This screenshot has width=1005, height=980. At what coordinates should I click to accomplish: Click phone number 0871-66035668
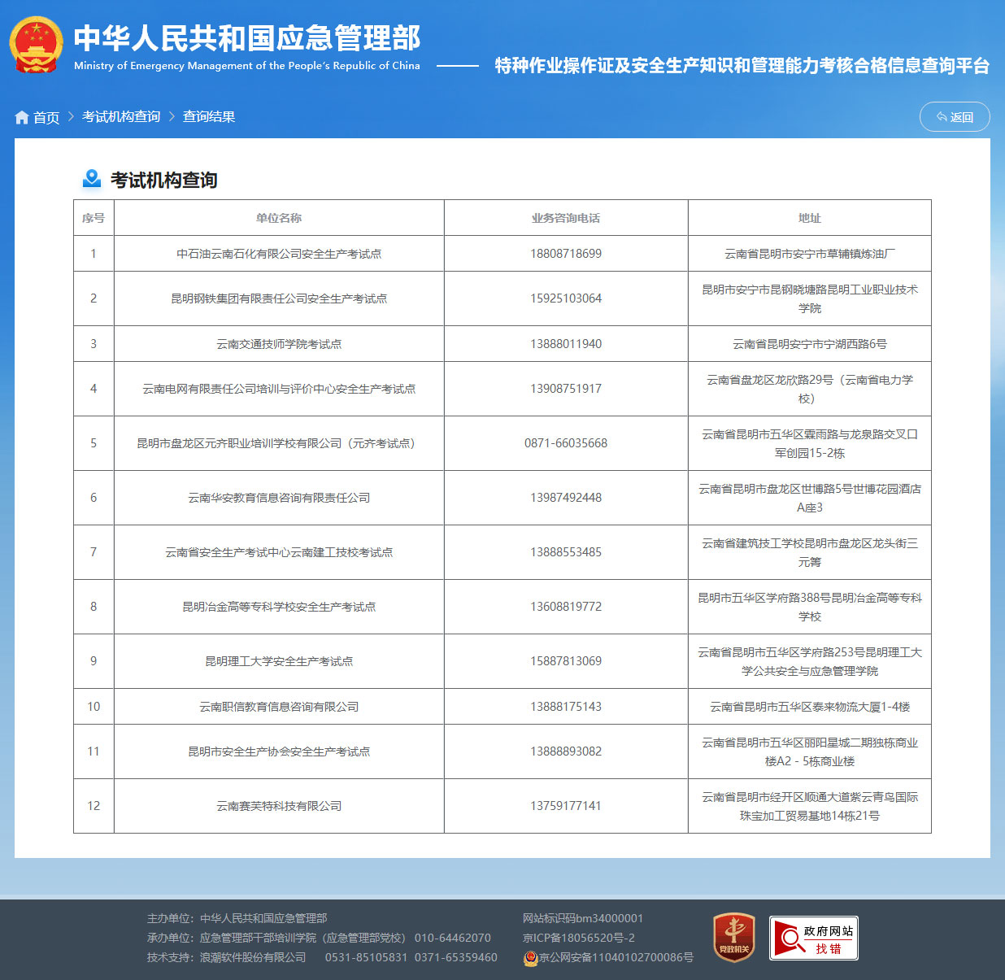click(x=566, y=443)
